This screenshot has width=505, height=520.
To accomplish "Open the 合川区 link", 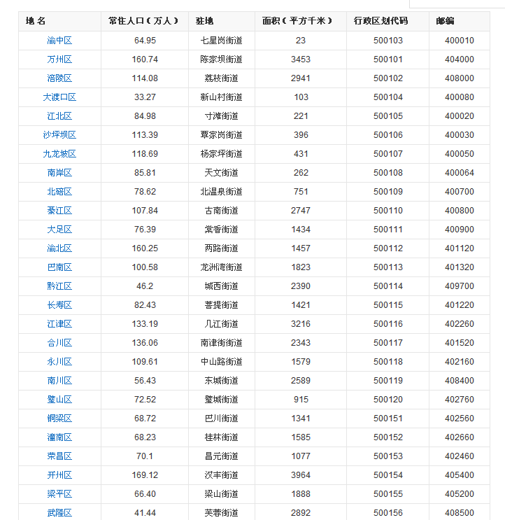I will 59,343.
